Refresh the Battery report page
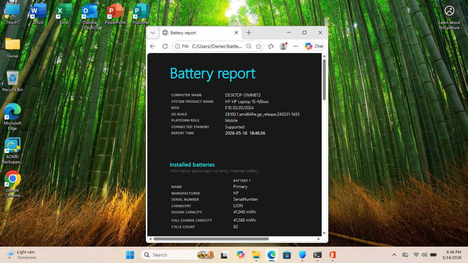The image size is (468, 263). (165, 46)
